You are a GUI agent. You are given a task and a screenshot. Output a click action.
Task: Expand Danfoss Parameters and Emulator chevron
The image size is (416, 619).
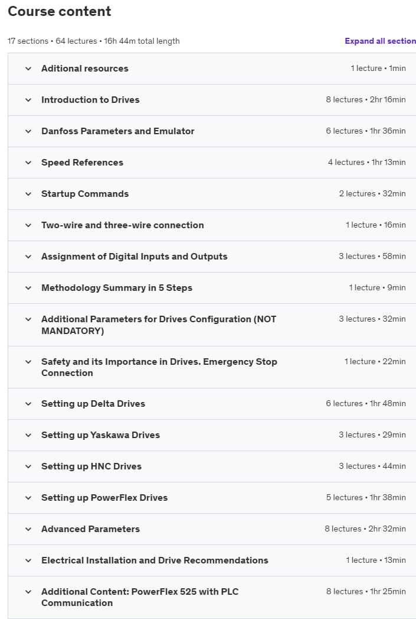pos(28,131)
